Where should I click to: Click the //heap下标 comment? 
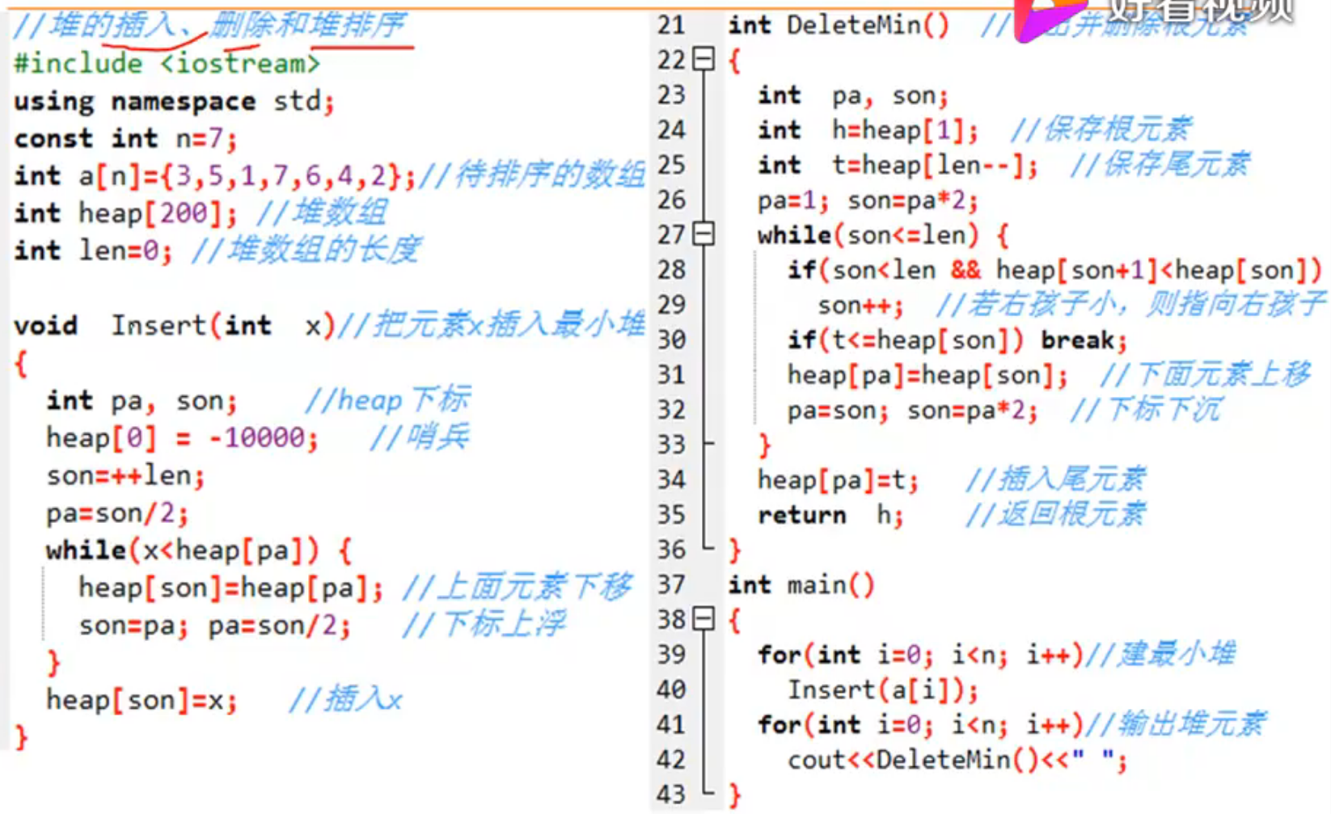387,399
